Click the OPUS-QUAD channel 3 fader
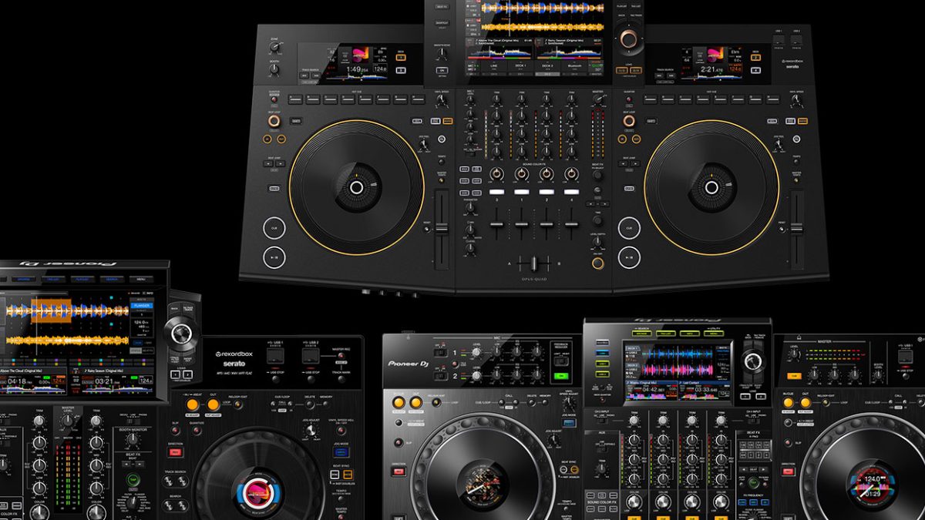 pyautogui.click(x=496, y=223)
